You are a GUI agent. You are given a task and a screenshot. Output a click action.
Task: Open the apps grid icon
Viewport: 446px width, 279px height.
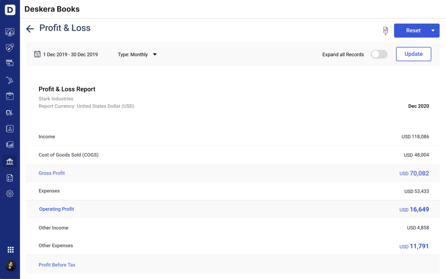coord(11,250)
